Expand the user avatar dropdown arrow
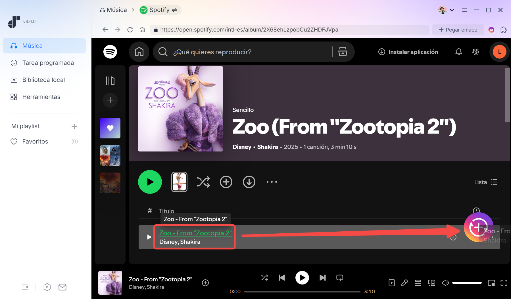Viewport: 511px width, 299px height. coord(452,10)
